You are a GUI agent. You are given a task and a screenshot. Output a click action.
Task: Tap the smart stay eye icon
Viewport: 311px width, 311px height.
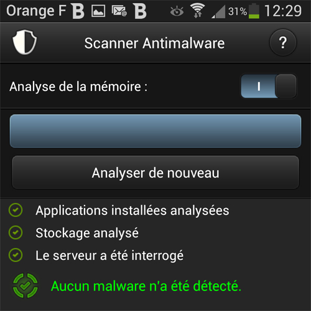coord(177,11)
